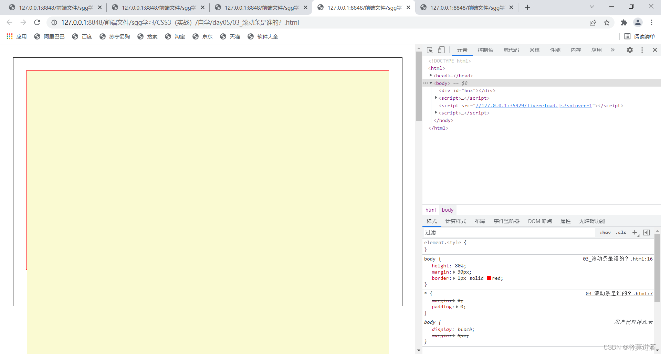661x354 pixels.
Task: Switch to the 性能 panel tab
Action: (x=555, y=50)
